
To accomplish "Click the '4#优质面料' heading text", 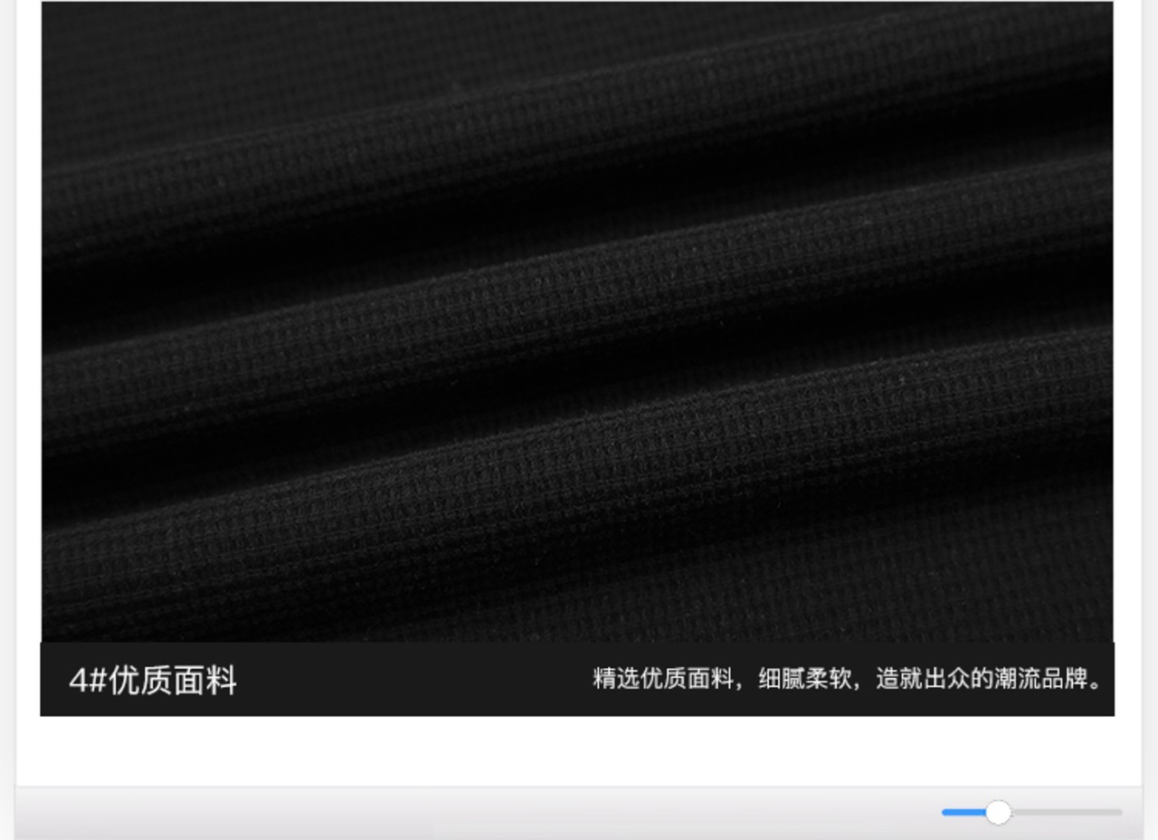I will [153, 680].
